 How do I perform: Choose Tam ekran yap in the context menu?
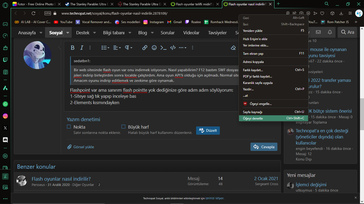[274, 53]
